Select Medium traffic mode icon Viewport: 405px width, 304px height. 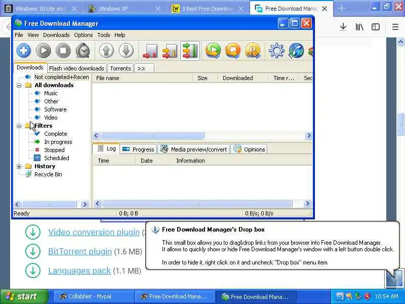pyautogui.click(x=170, y=51)
